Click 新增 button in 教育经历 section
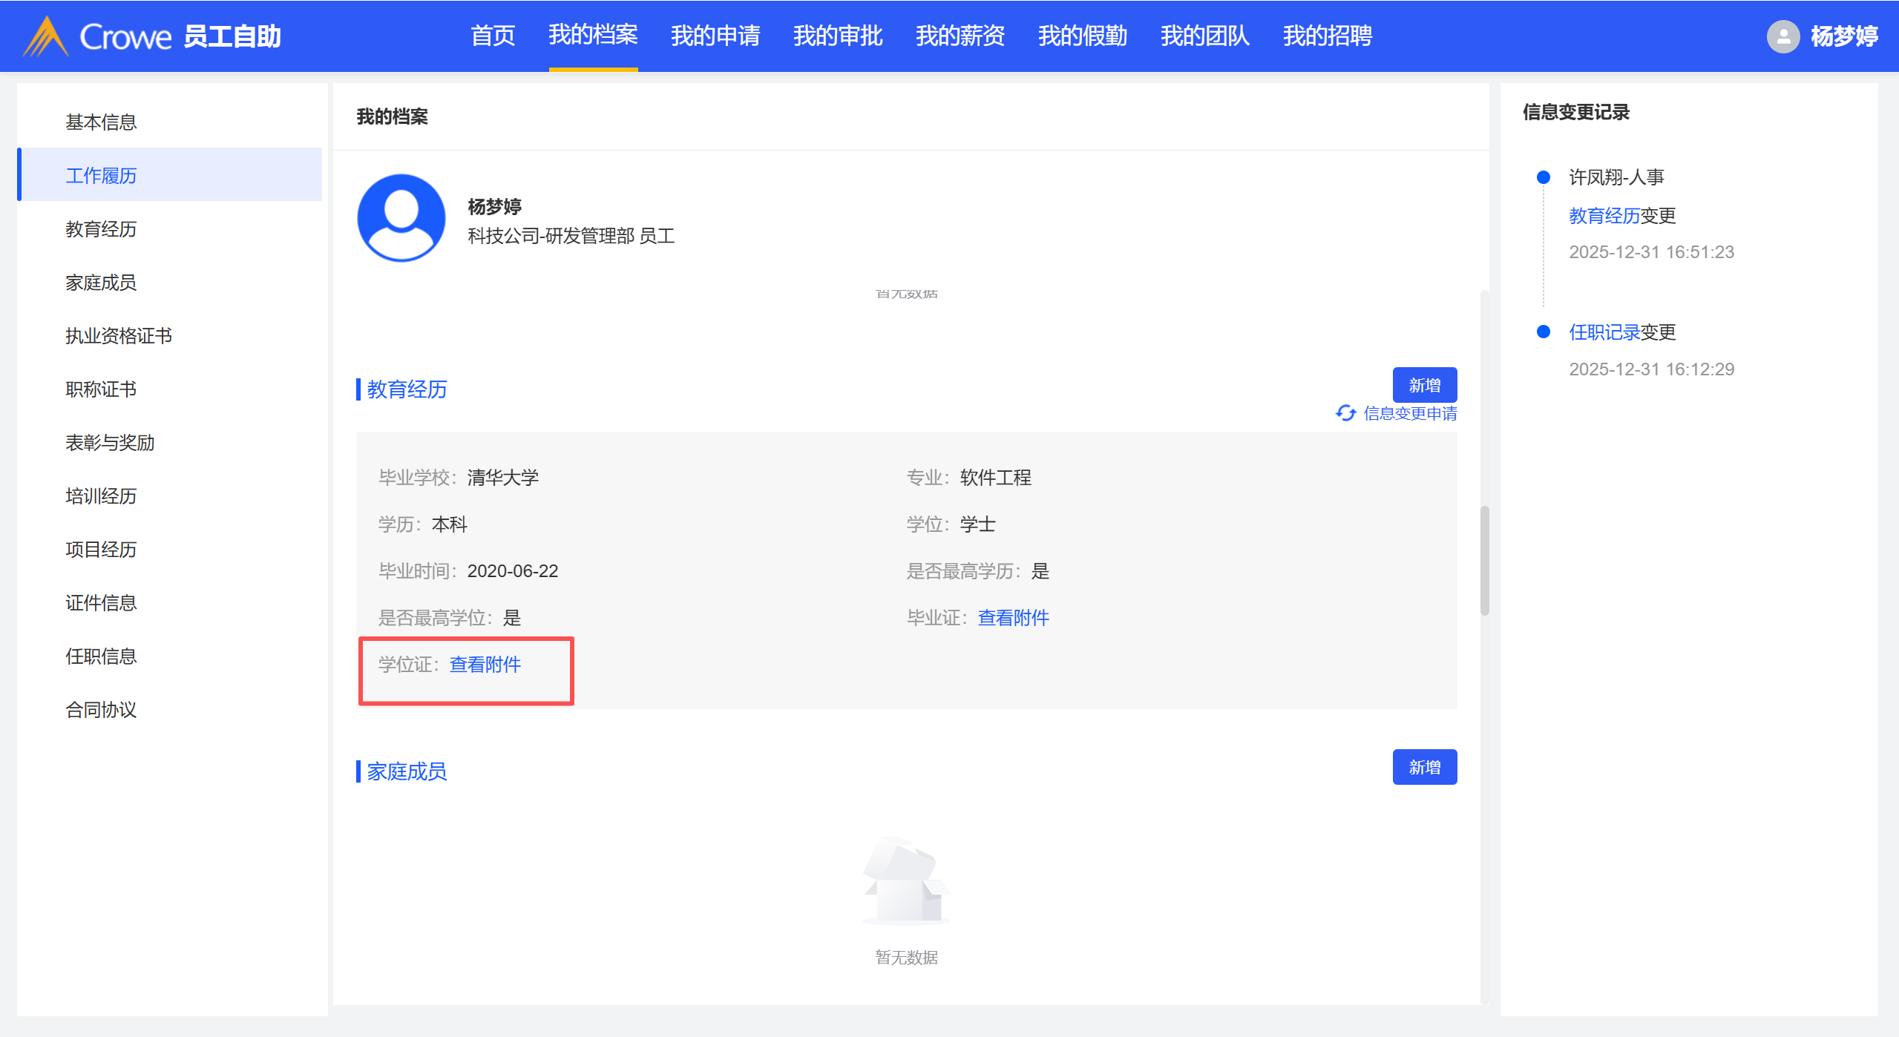The height and width of the screenshot is (1037, 1899). click(x=1424, y=385)
